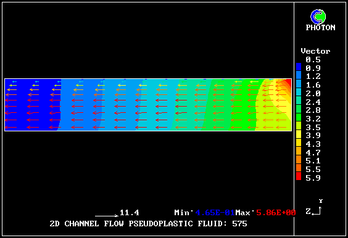Click the reference vector scale value 11.4
348x238 pixels.
click(130, 213)
